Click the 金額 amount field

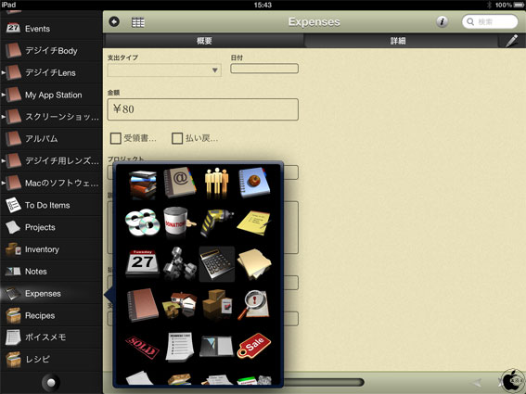[202, 109]
